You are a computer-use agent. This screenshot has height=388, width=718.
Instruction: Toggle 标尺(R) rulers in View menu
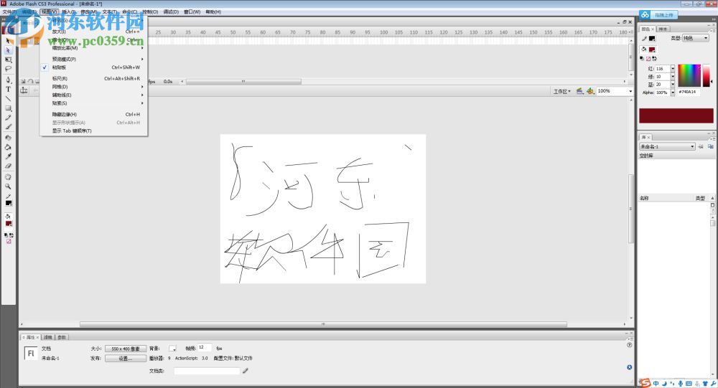coord(94,79)
